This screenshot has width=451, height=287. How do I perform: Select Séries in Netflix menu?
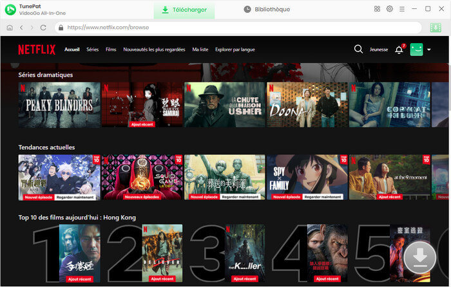tap(93, 50)
